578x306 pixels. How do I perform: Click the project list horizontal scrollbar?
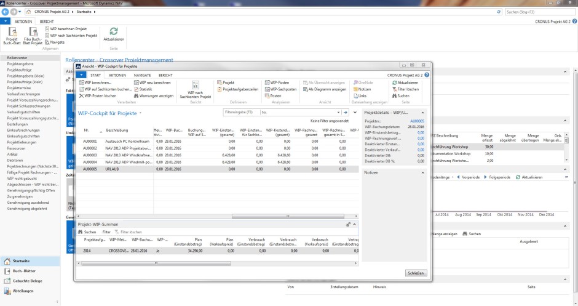click(x=289, y=217)
